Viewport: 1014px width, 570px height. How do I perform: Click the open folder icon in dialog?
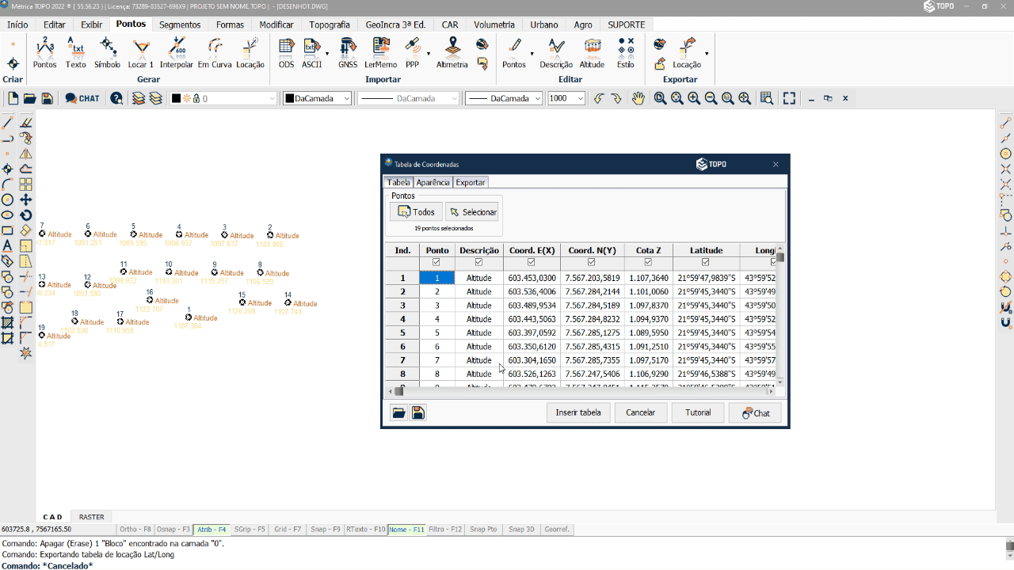click(x=398, y=413)
